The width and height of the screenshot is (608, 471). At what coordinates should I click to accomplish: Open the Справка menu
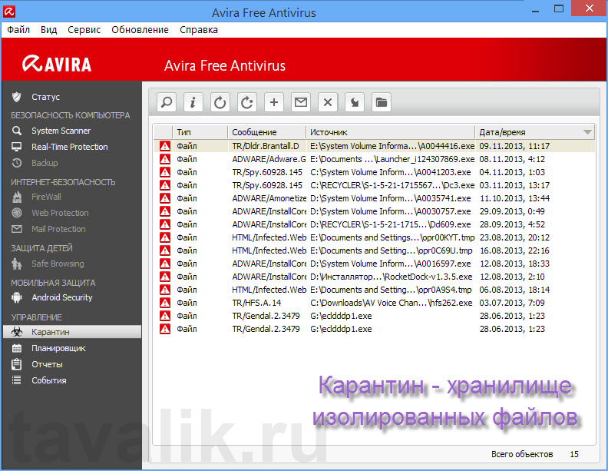point(199,30)
